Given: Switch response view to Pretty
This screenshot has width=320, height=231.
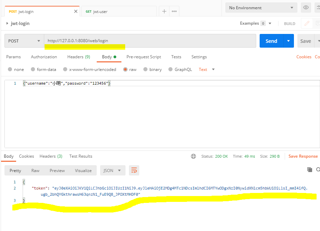Looking at the screenshot, I should [15, 170].
